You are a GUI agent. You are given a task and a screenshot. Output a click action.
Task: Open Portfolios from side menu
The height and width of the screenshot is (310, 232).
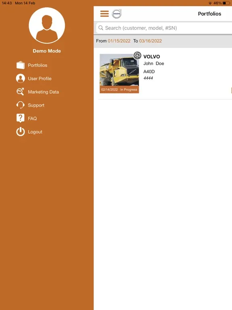[x=37, y=65]
